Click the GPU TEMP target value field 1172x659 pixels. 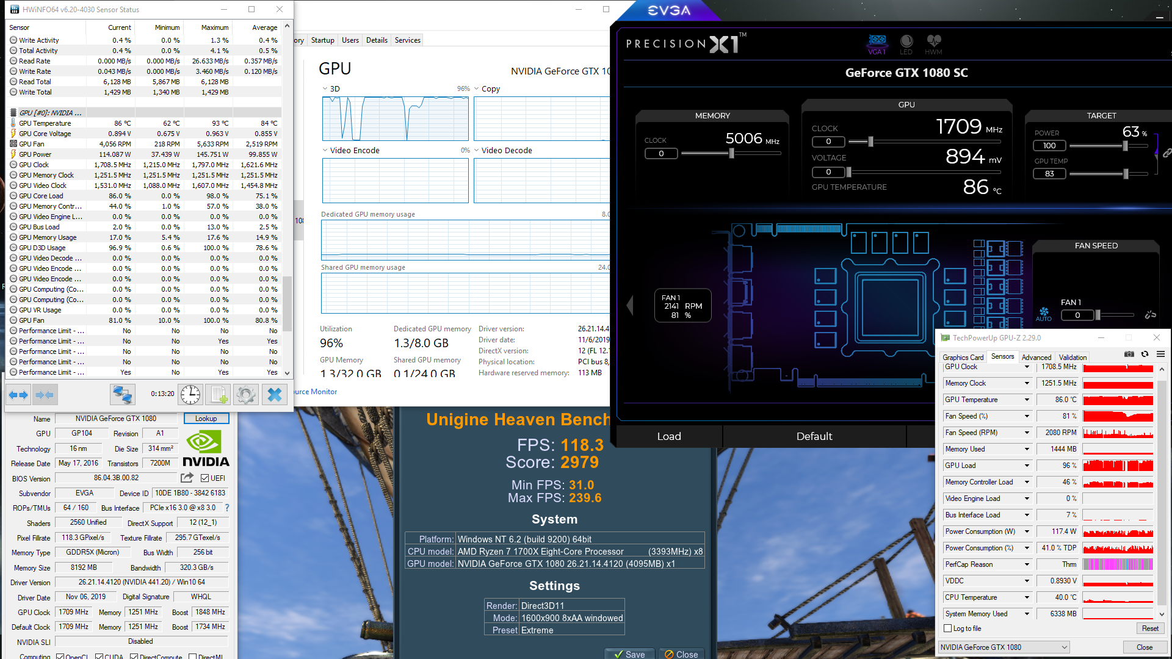(x=1049, y=174)
